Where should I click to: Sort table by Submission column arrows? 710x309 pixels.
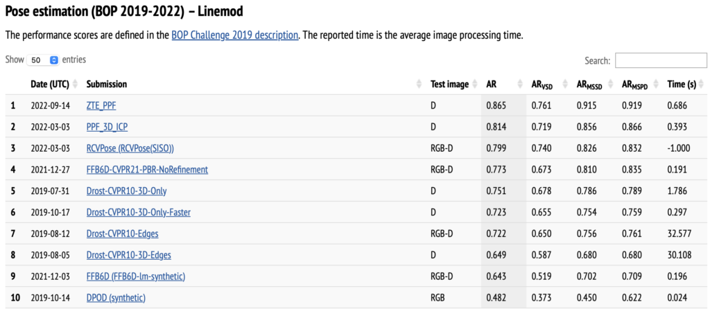(x=419, y=84)
